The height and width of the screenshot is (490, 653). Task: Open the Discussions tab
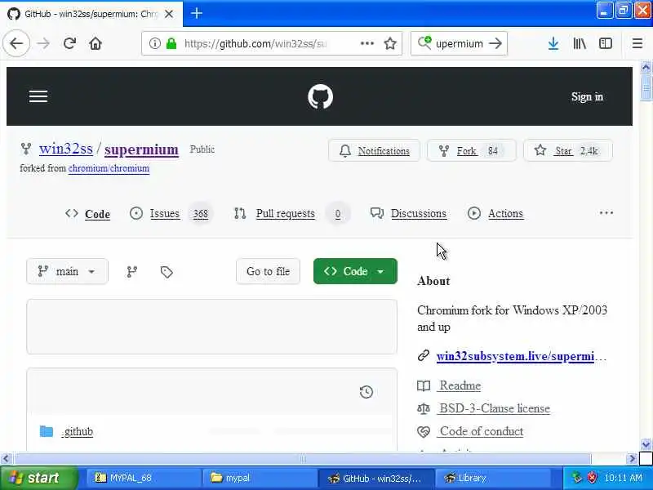tap(408, 213)
